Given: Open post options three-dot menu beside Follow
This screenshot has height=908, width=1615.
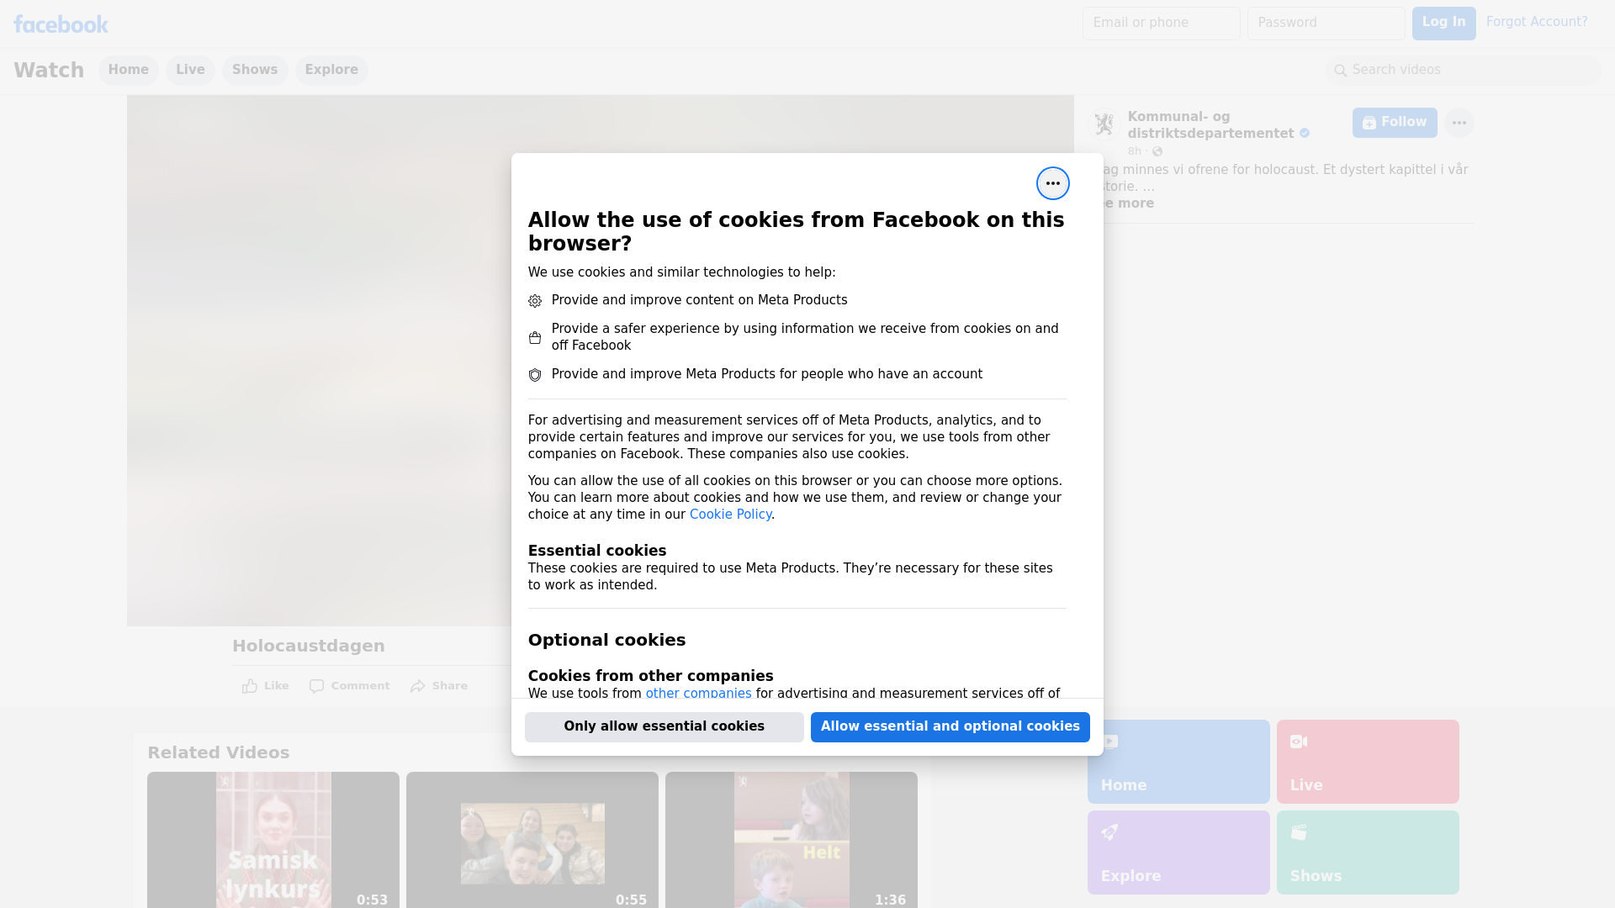Looking at the screenshot, I should point(1459,123).
